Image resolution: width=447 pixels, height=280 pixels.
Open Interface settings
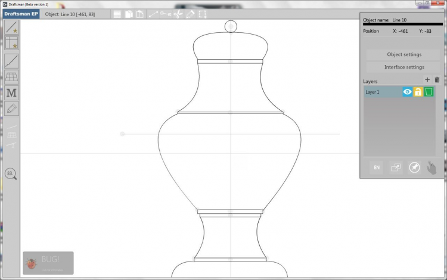pos(404,67)
